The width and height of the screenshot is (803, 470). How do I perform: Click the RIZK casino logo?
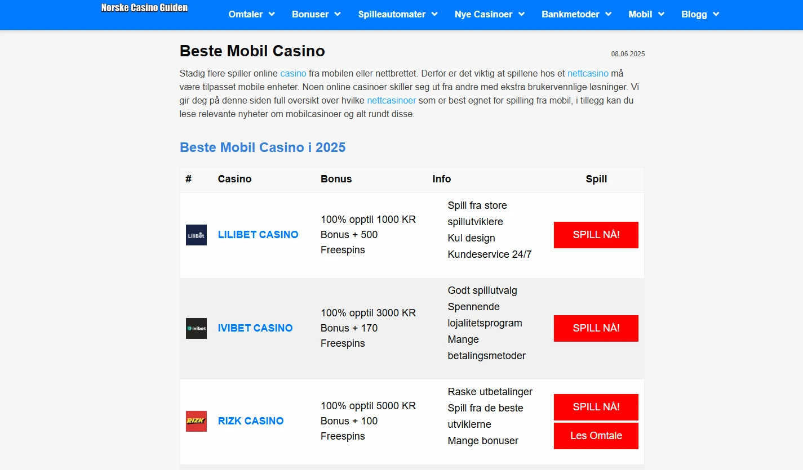[x=196, y=421]
